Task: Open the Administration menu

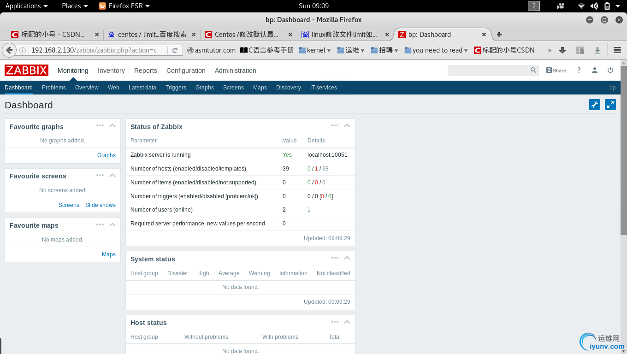Action: [236, 71]
